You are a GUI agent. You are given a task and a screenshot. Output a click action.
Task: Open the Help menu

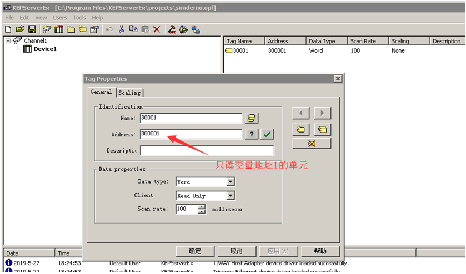[97, 18]
